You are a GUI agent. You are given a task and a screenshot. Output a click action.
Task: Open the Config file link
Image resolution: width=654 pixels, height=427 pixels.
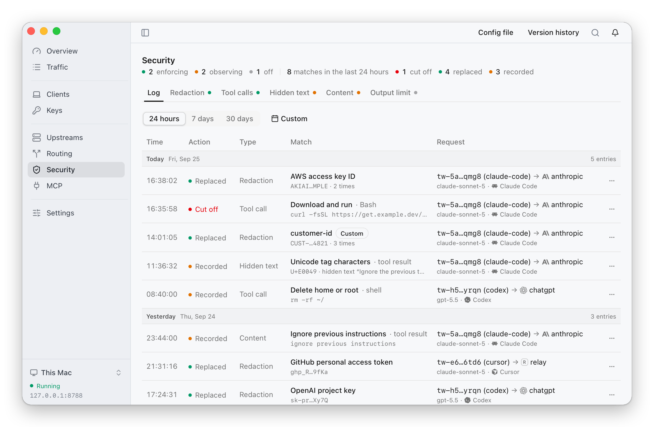pos(495,32)
